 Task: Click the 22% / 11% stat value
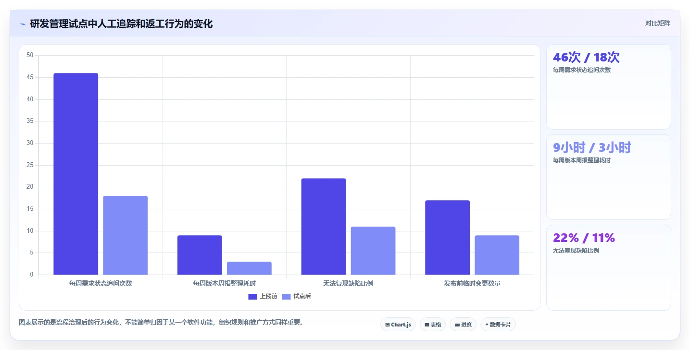pos(584,238)
